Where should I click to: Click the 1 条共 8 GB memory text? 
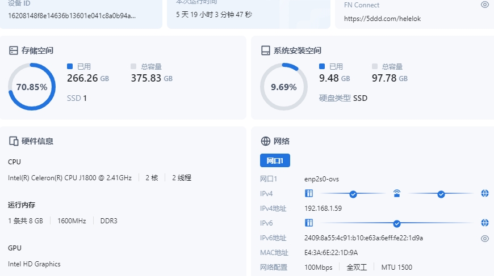click(x=26, y=221)
